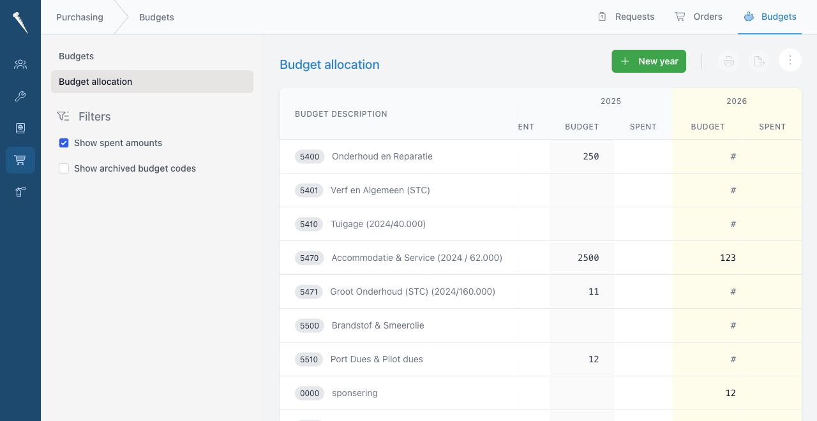
Task: Click the 5500 budget code badge
Action: [x=310, y=325]
